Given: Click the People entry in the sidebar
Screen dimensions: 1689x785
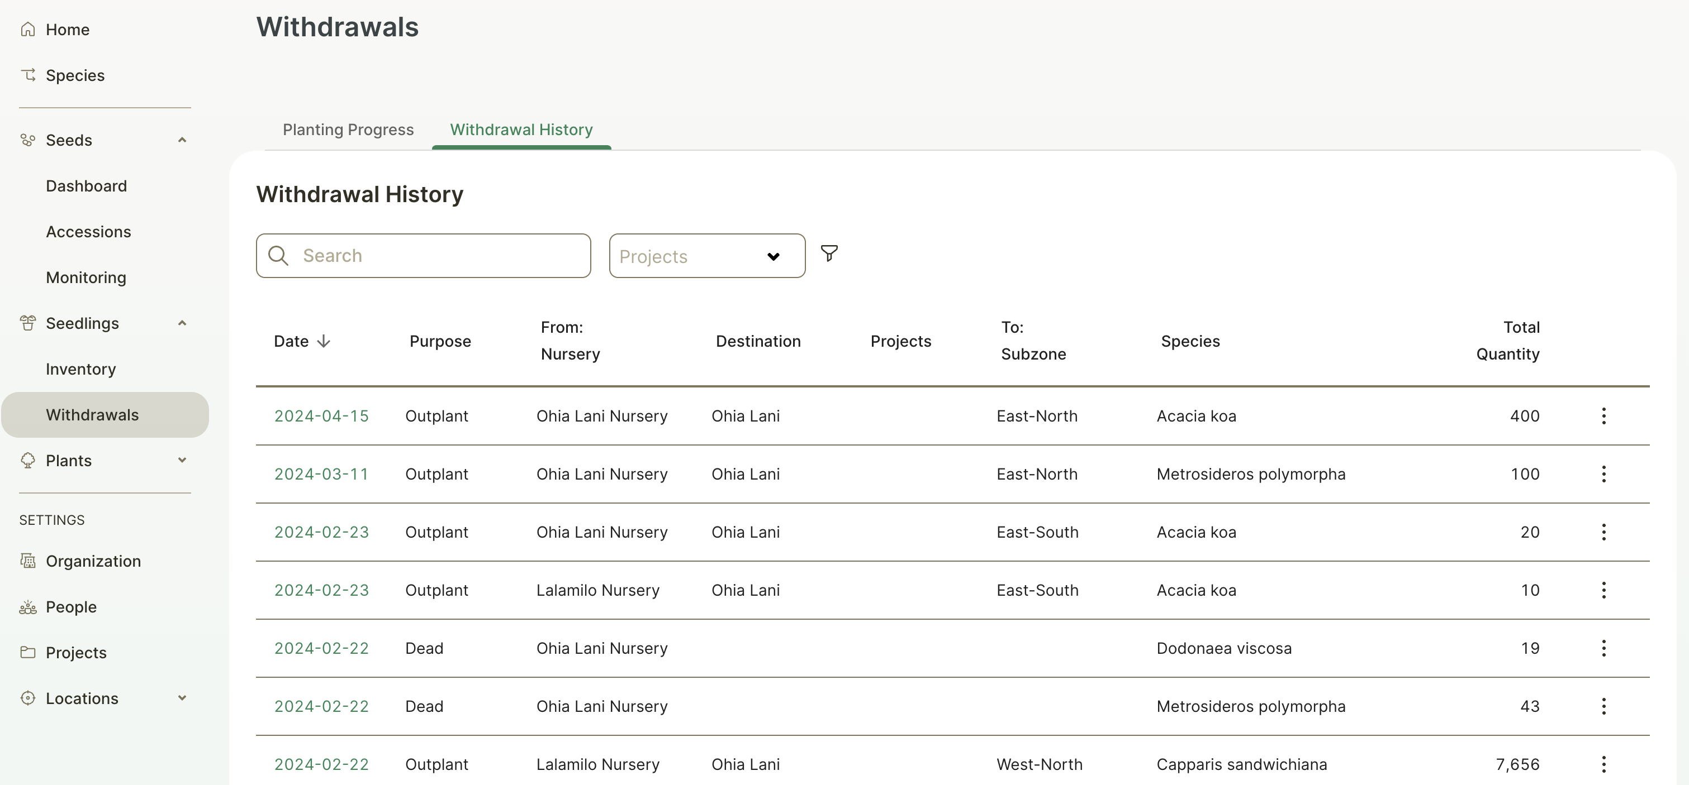Looking at the screenshot, I should (72, 607).
